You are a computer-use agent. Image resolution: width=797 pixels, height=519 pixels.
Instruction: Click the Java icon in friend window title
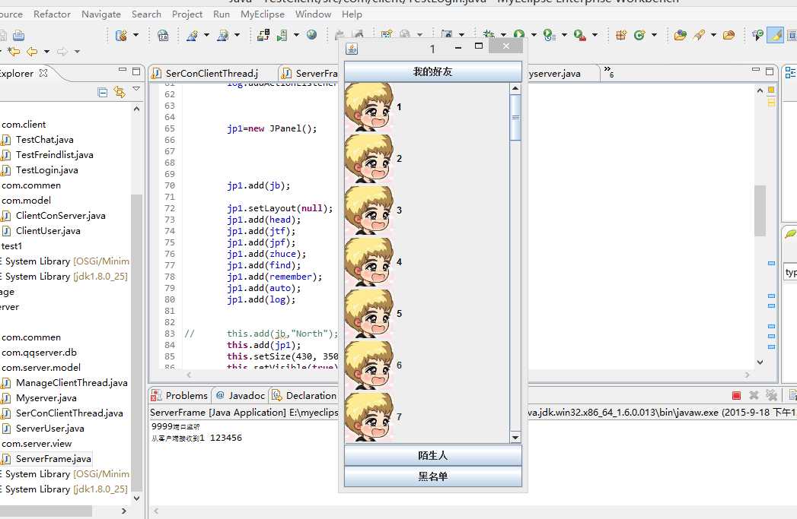[351, 49]
